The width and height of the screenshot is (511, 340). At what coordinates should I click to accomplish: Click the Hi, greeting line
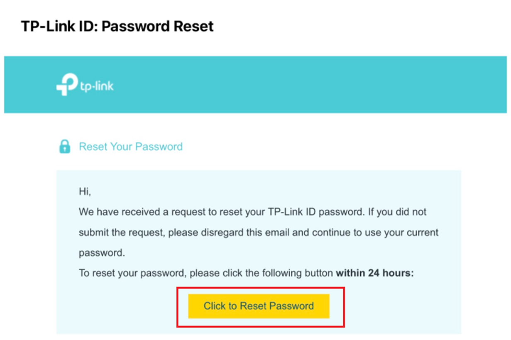point(84,191)
